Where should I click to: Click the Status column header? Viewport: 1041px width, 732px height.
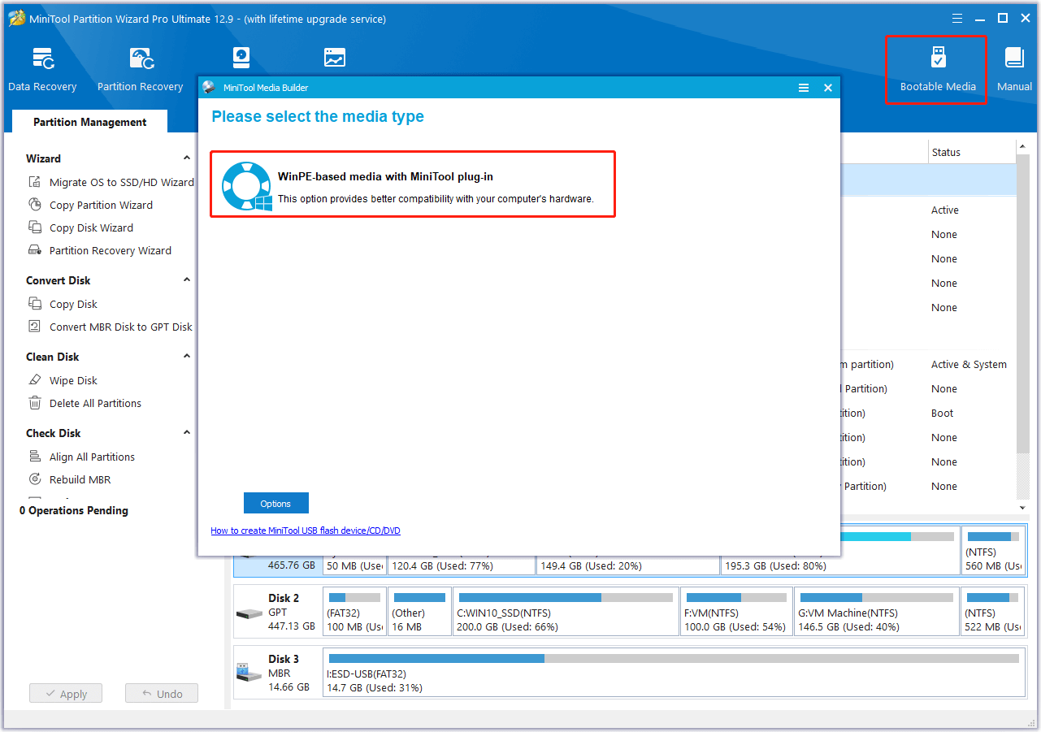(x=946, y=152)
